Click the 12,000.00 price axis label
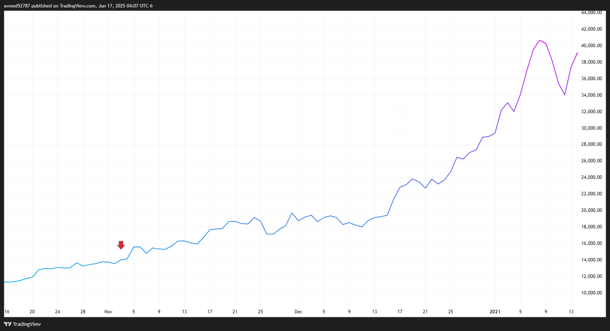Screen dimensions: 610x331 tap(592, 276)
